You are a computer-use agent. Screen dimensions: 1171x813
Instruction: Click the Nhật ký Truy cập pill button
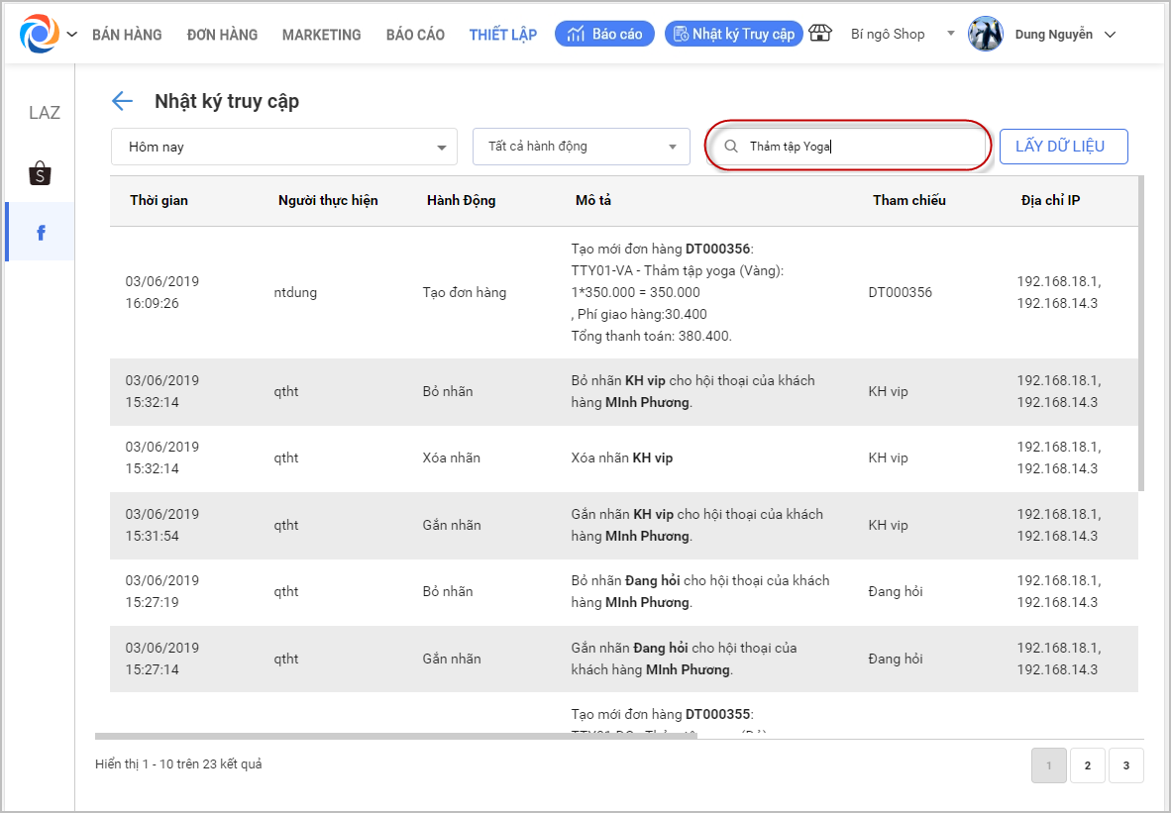pyautogui.click(x=733, y=34)
